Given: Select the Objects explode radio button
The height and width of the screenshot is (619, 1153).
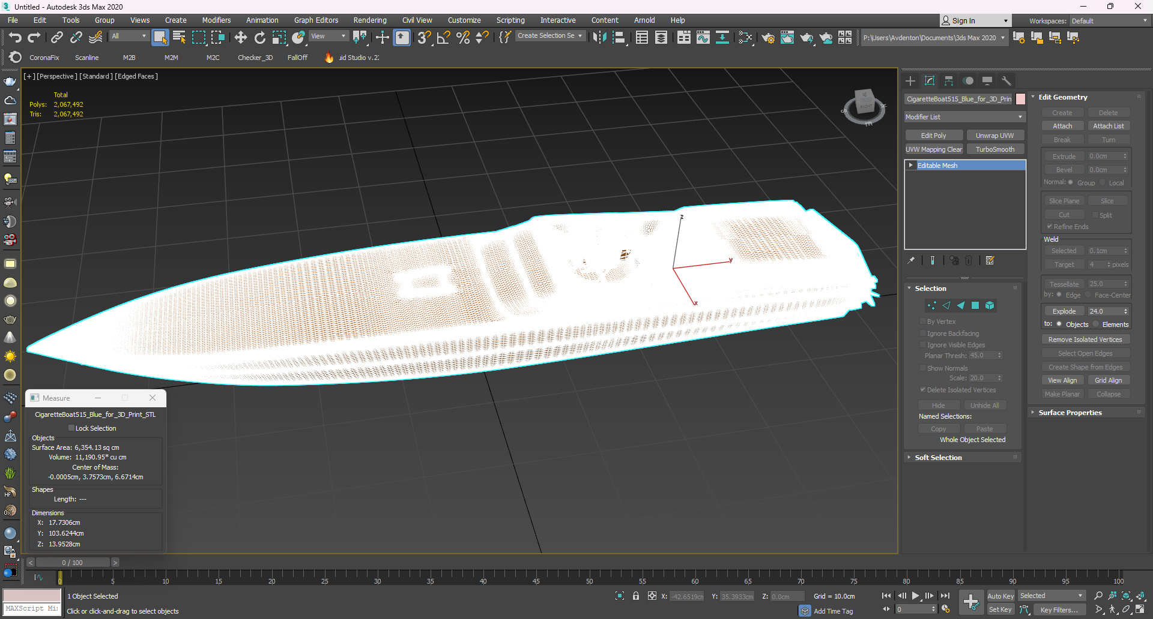Looking at the screenshot, I should click(1059, 324).
